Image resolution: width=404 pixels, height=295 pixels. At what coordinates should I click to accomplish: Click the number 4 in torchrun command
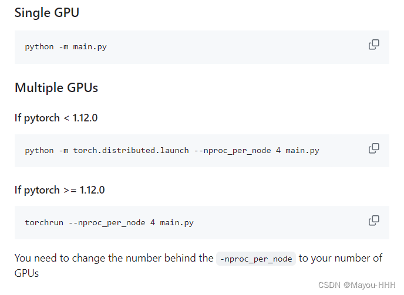coord(153,222)
